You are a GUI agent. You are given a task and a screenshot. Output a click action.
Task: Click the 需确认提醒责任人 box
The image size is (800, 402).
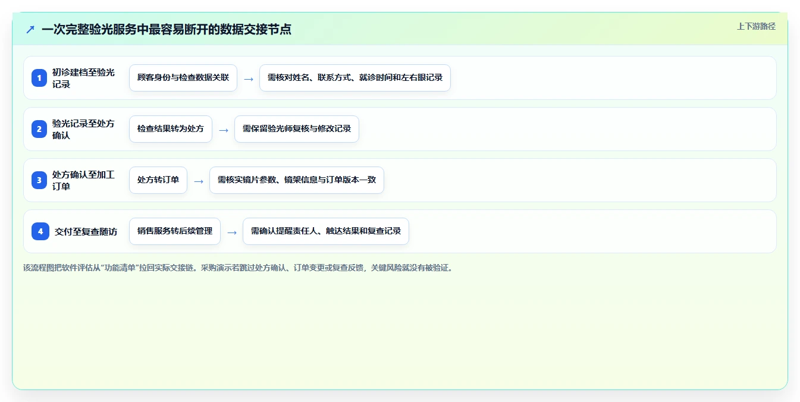326,231
